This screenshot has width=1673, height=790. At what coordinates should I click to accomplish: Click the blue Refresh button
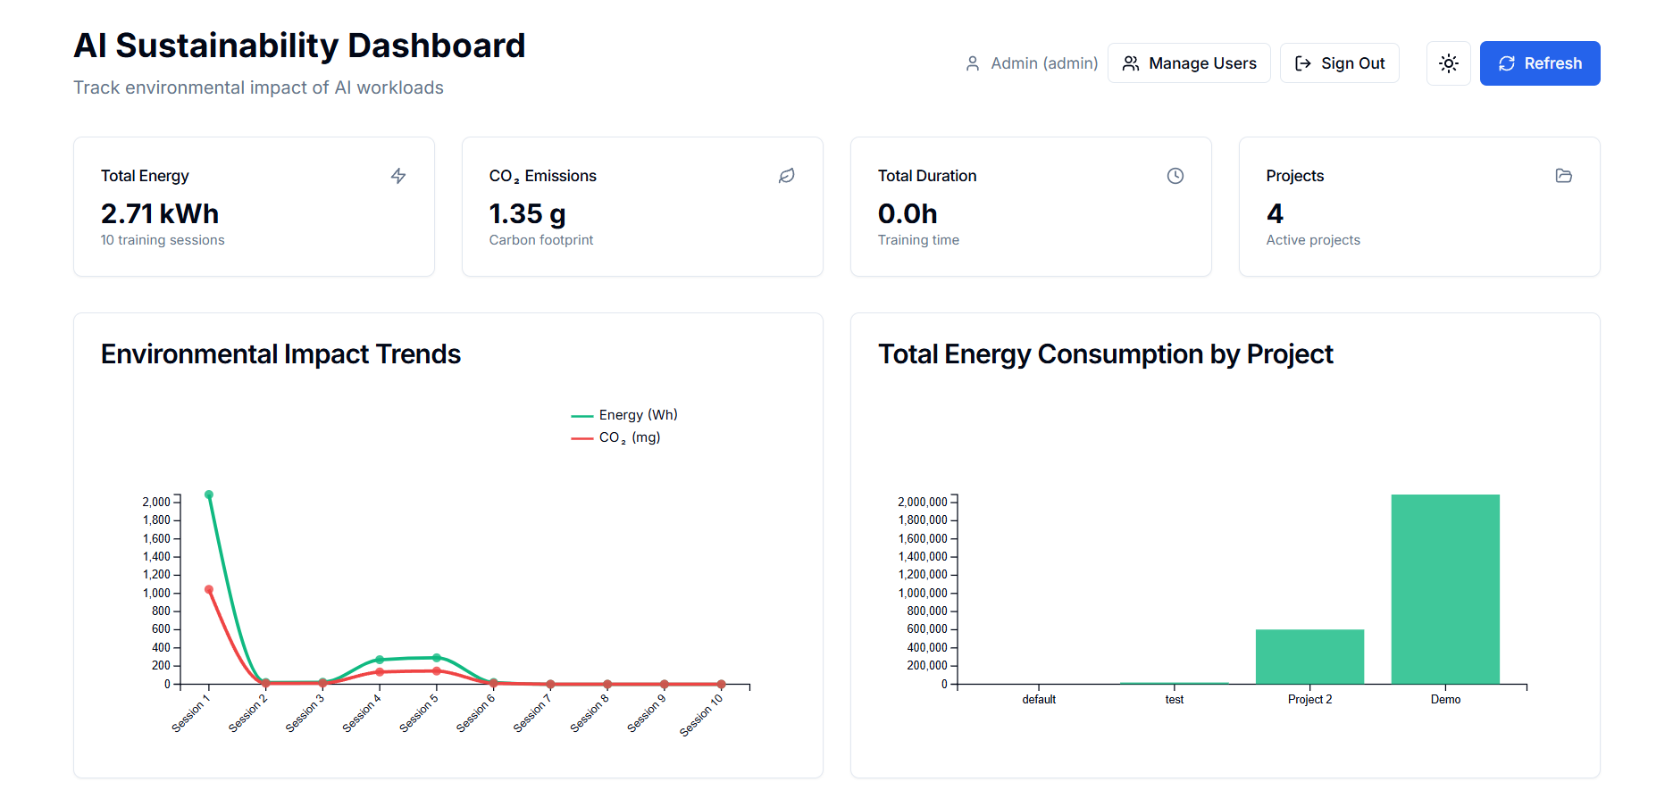click(1539, 63)
